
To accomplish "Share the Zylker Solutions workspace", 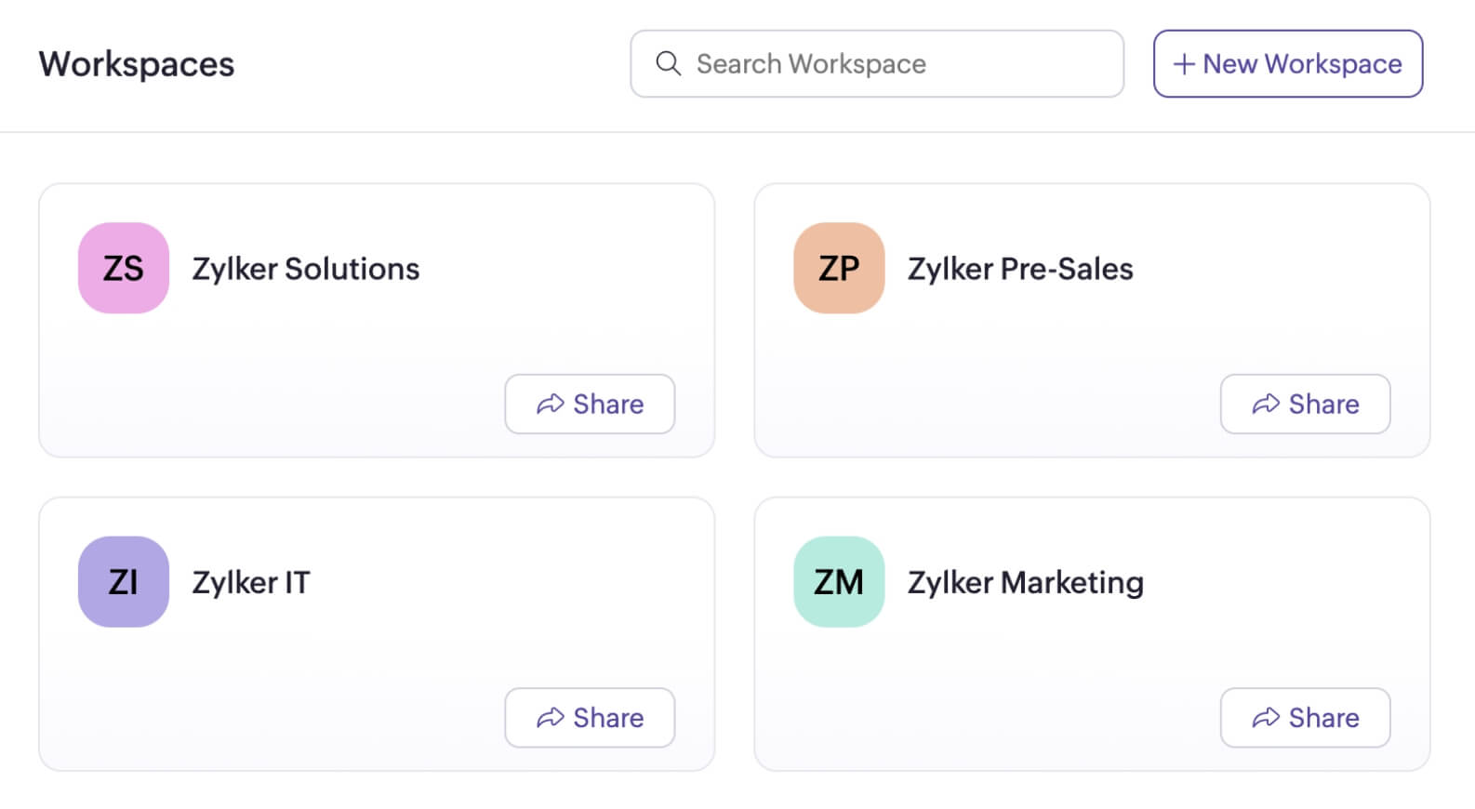I will point(590,404).
